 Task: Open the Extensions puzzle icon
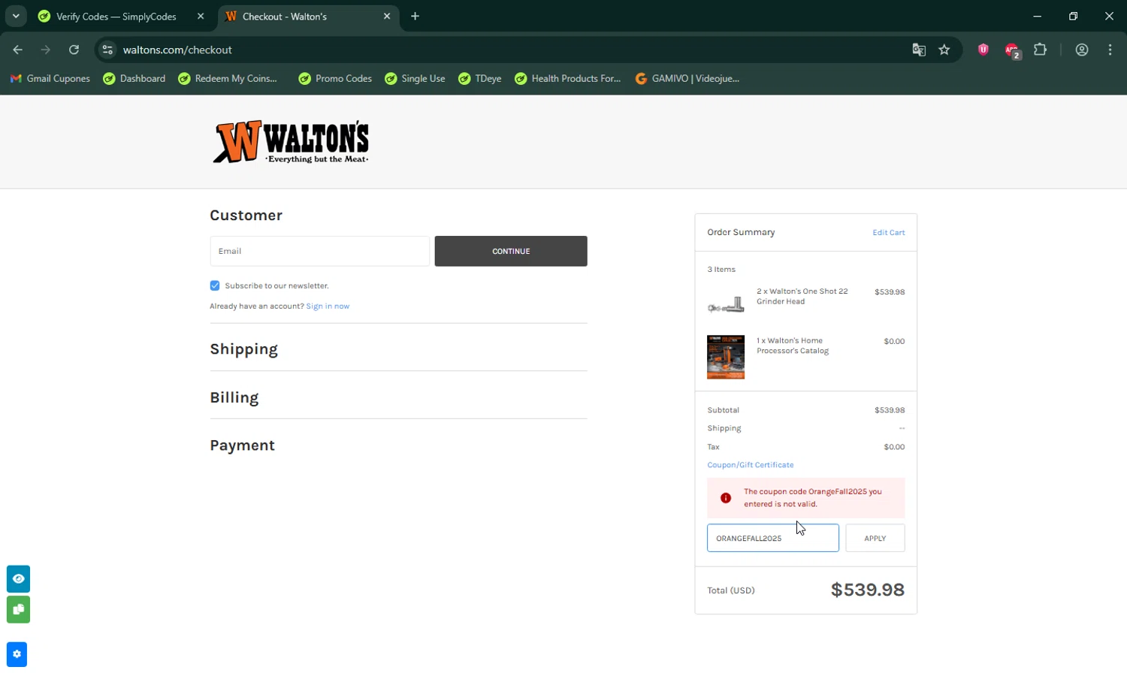1040,50
